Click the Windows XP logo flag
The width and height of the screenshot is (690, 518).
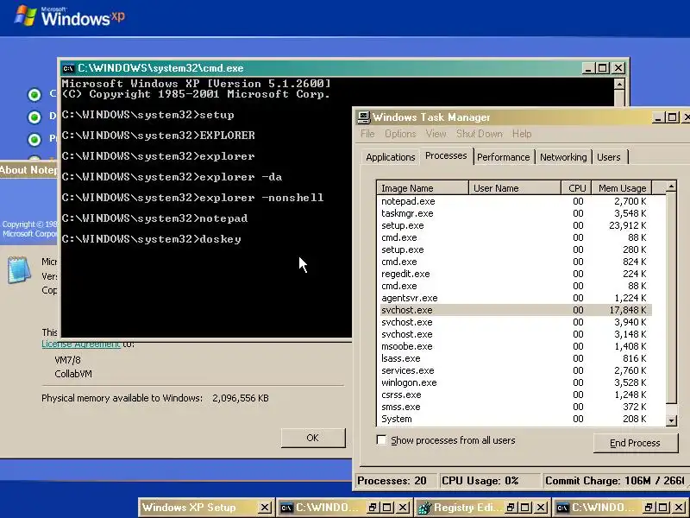tap(26, 16)
